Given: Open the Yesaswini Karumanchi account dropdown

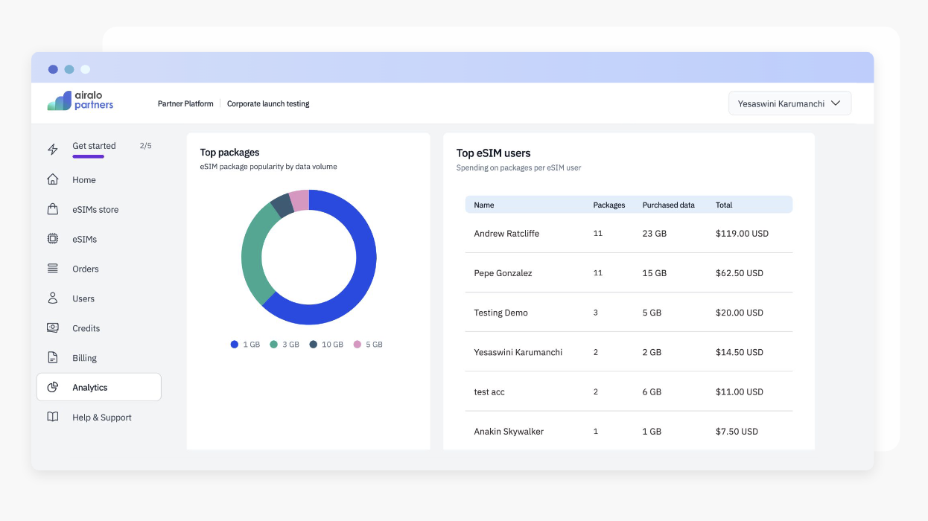Looking at the screenshot, I should tap(789, 103).
